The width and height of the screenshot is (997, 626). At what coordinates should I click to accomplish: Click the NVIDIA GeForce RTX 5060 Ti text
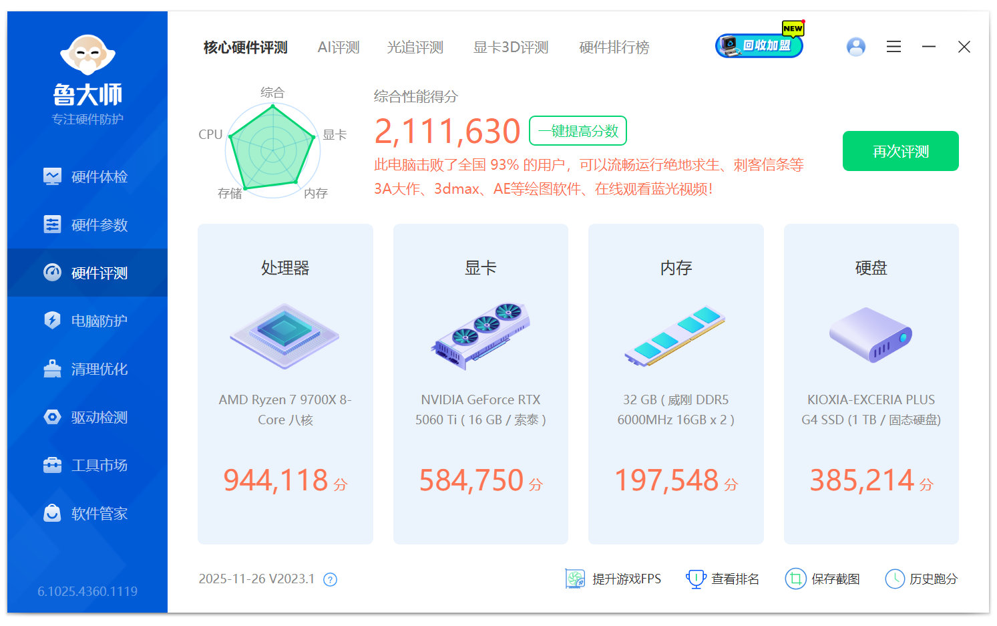tap(481, 410)
